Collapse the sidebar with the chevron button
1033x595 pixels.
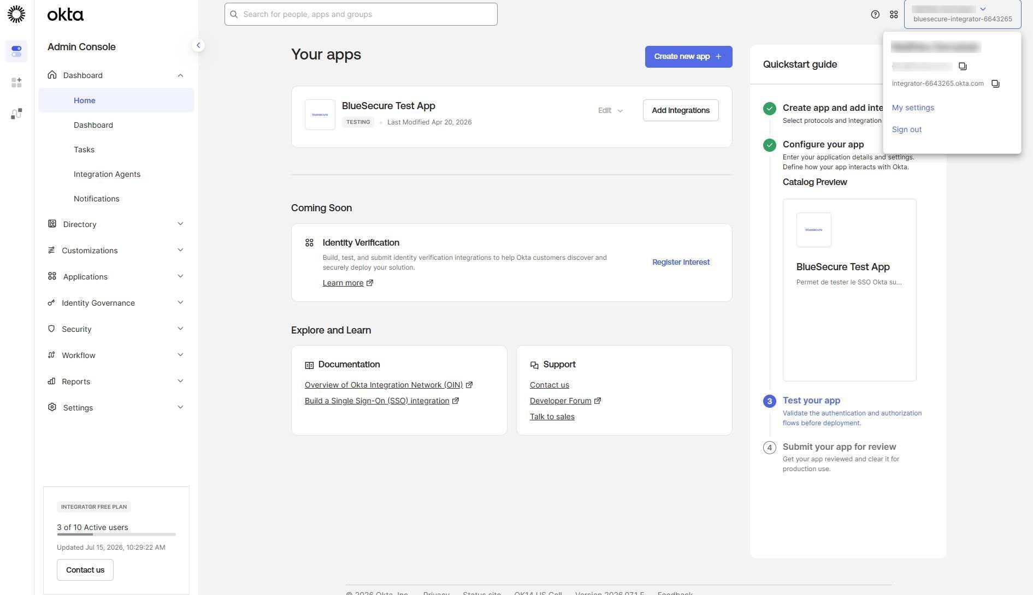(x=198, y=45)
